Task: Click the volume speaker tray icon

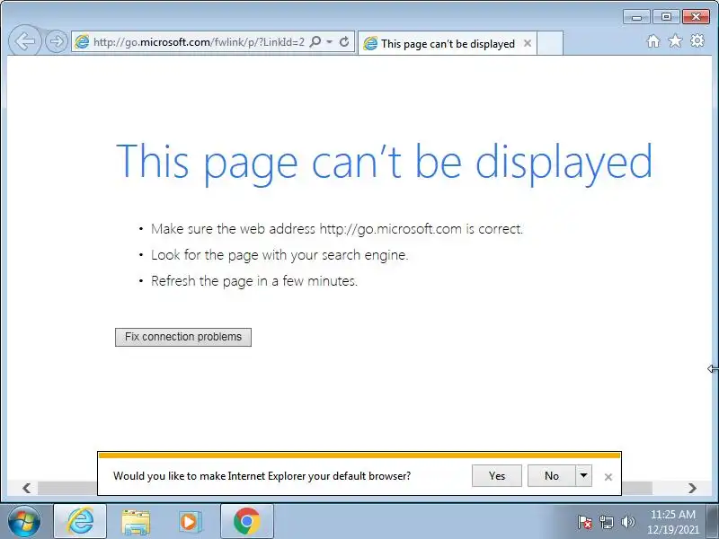Action: point(627,522)
